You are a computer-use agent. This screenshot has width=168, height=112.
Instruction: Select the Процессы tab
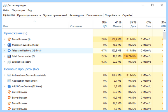click(9, 15)
